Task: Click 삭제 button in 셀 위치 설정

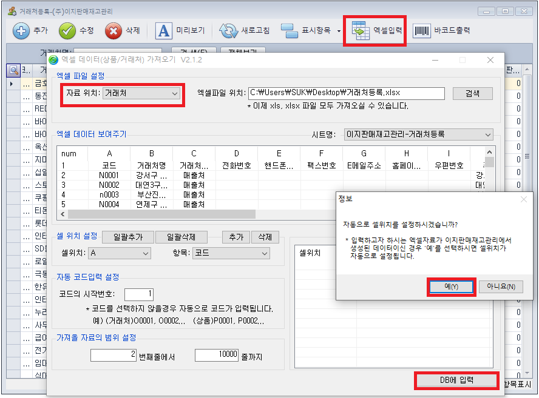Action: pos(265,237)
